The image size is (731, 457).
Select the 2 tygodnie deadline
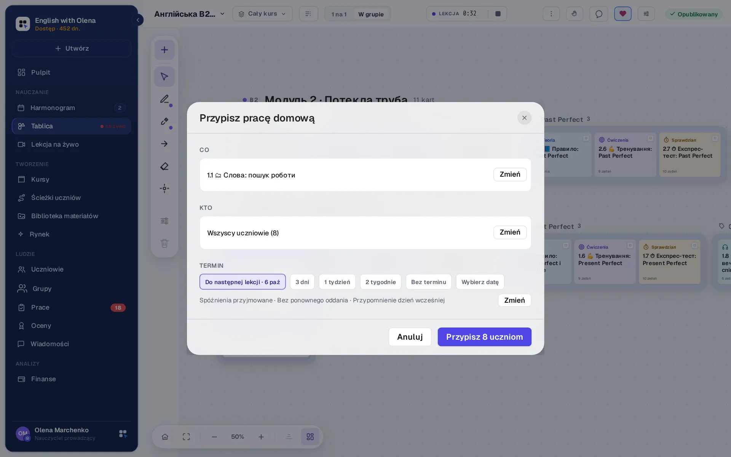(x=381, y=282)
